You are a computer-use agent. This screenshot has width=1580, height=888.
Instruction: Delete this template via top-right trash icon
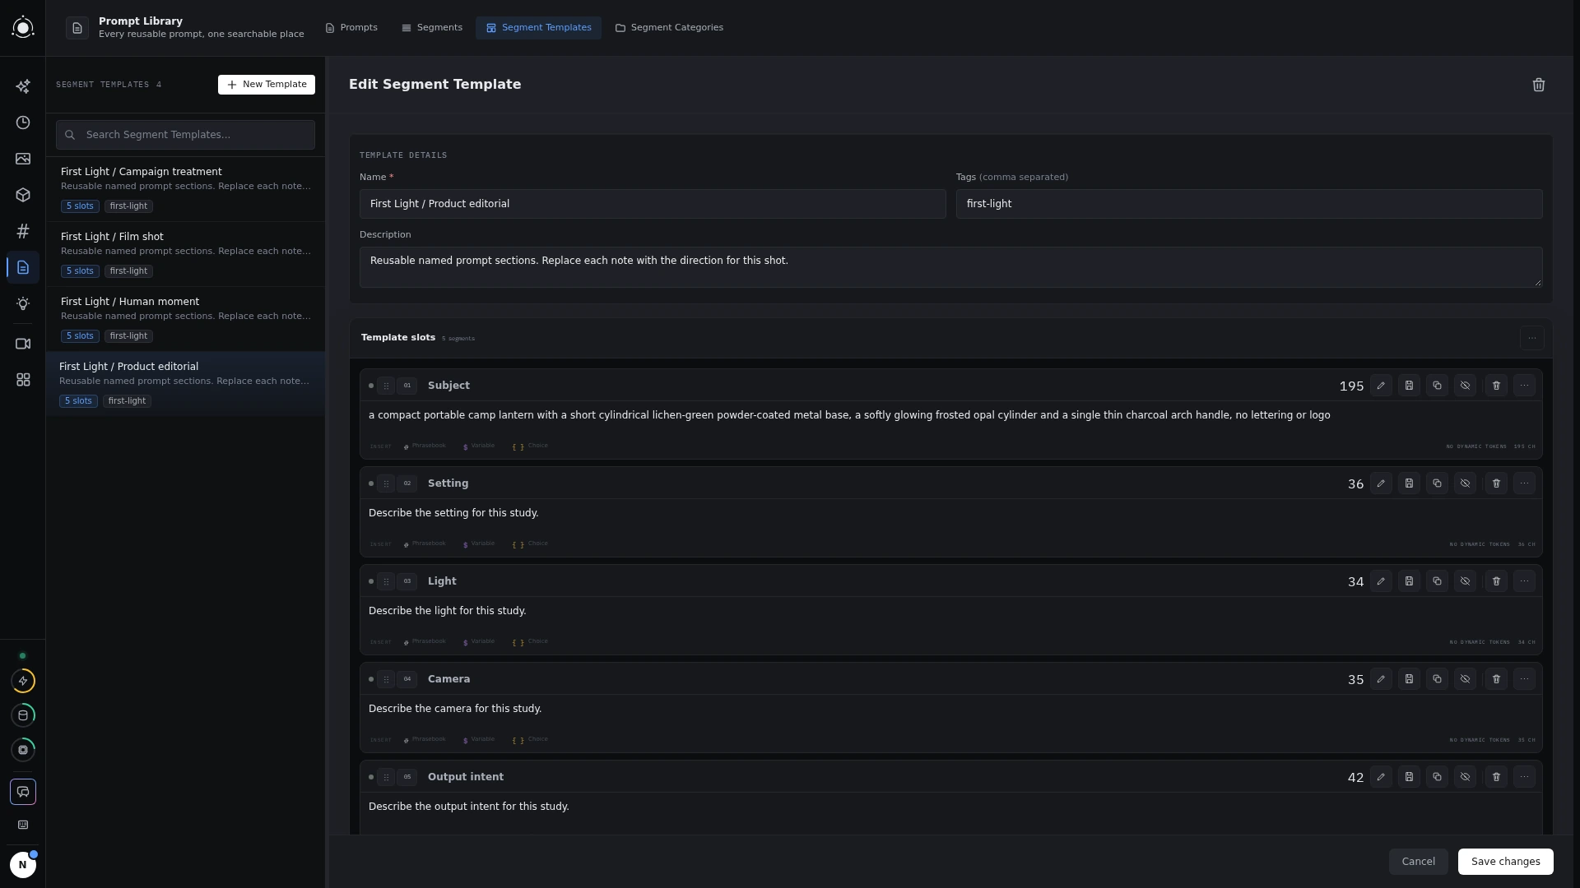click(1539, 85)
